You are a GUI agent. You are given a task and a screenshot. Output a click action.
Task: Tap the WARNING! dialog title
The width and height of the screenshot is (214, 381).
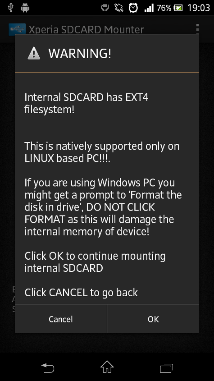80,53
